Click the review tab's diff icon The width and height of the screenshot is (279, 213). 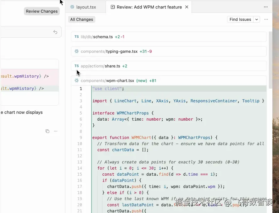pyautogui.click(x=113, y=7)
